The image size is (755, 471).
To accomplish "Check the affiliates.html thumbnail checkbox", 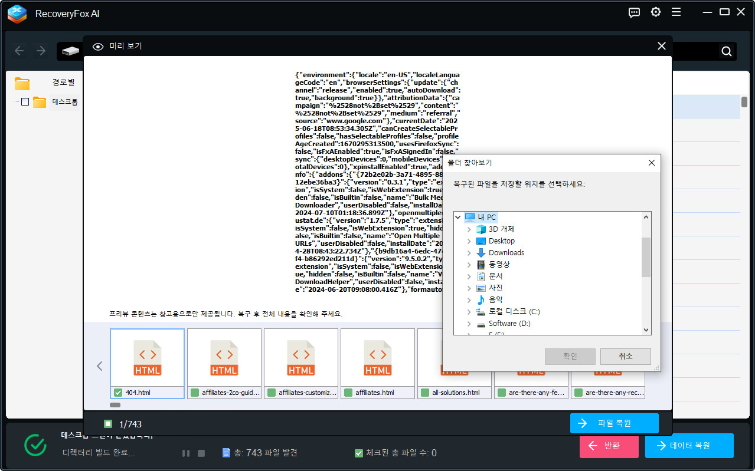I will click(348, 393).
